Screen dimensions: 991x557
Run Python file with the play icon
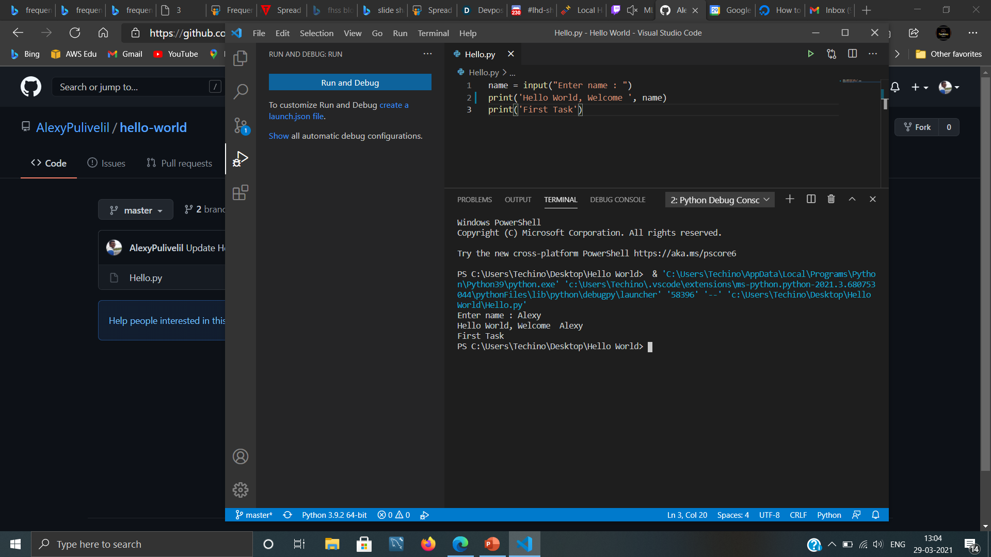click(x=810, y=54)
